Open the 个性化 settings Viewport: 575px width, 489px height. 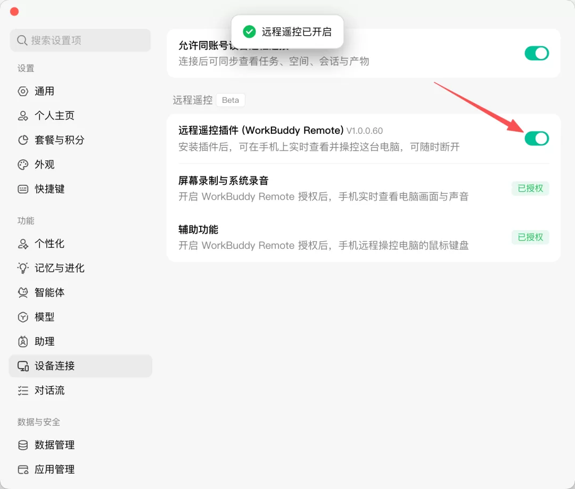tap(80, 244)
